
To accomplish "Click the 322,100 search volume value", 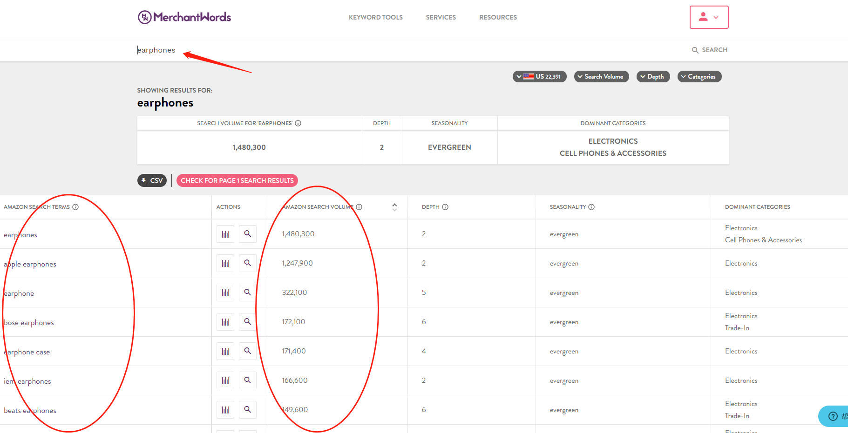I will click(294, 293).
